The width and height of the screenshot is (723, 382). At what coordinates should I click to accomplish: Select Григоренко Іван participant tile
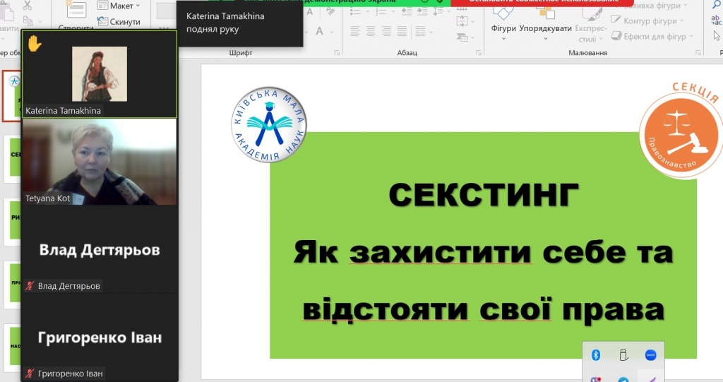pos(100,338)
